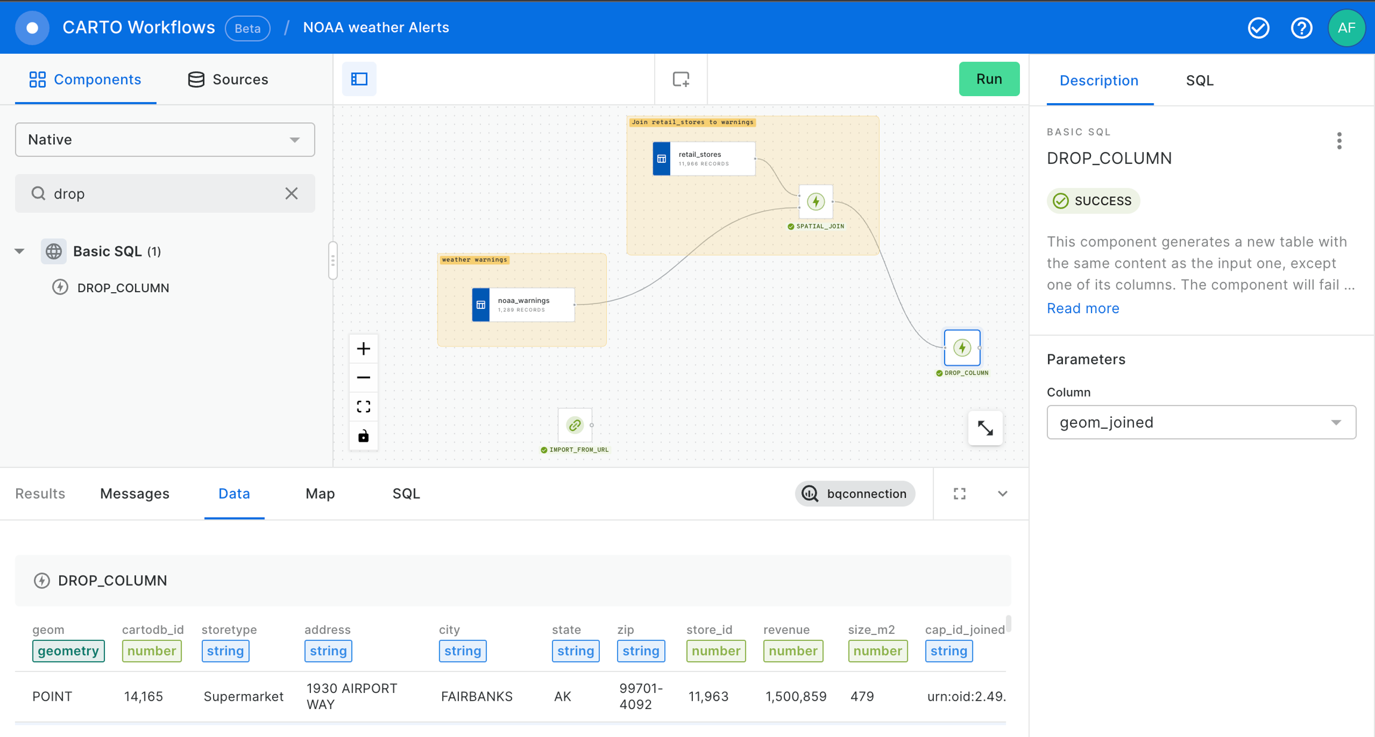Select the DROP_COLUMN node on canvas
This screenshot has width=1375, height=737.
coord(962,348)
